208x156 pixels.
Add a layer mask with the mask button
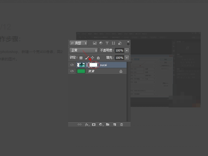94,125
